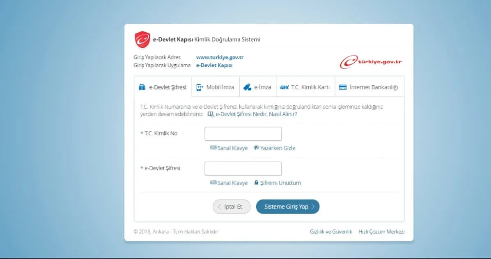Viewport: 491px width, 259px height.
Task: Click the Sisteme Giriş Yap button
Action: click(x=288, y=207)
